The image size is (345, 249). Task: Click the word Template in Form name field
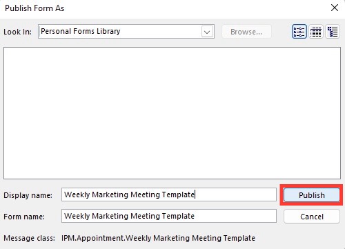178,216
